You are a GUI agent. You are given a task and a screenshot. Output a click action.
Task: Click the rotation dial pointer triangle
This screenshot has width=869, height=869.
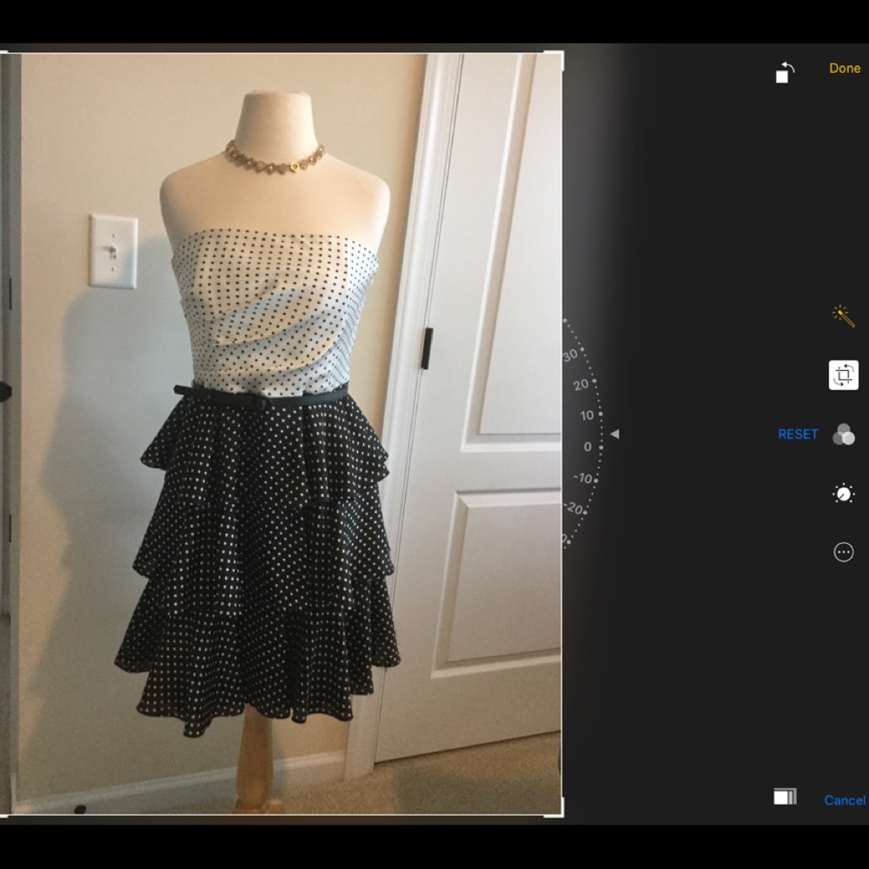(614, 434)
